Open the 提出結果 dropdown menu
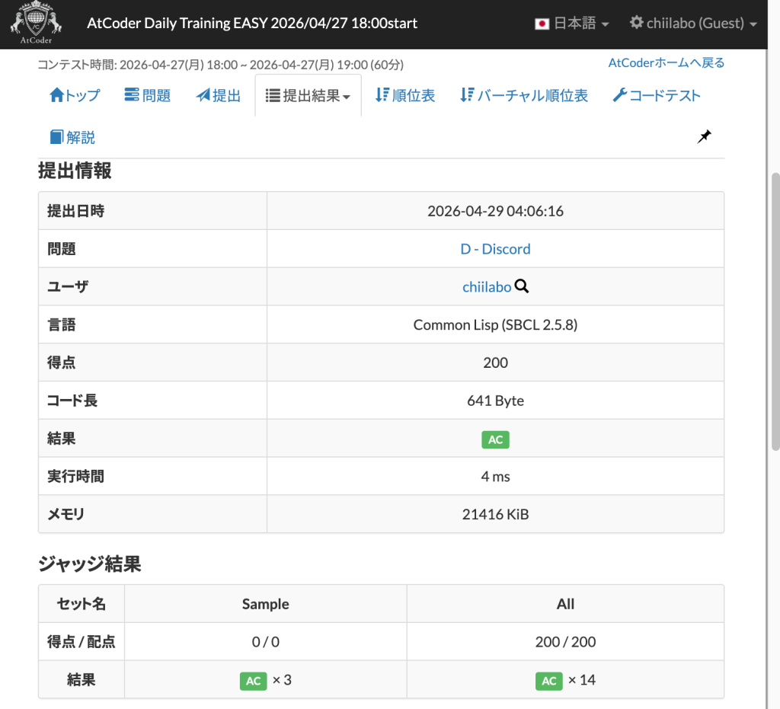780x709 pixels. point(308,94)
